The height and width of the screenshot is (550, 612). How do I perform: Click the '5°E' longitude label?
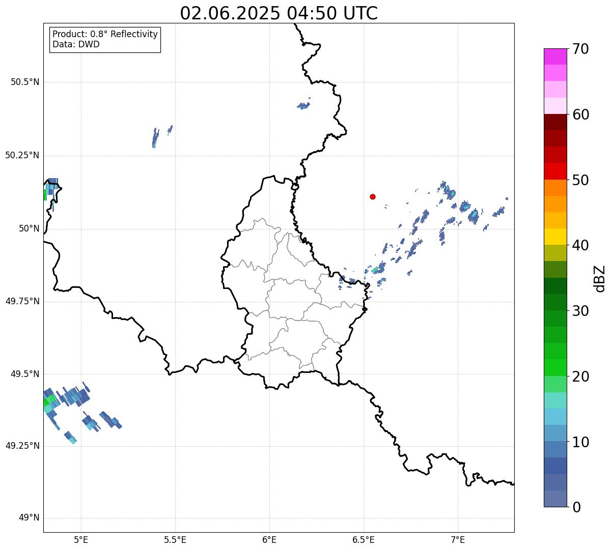pos(81,540)
